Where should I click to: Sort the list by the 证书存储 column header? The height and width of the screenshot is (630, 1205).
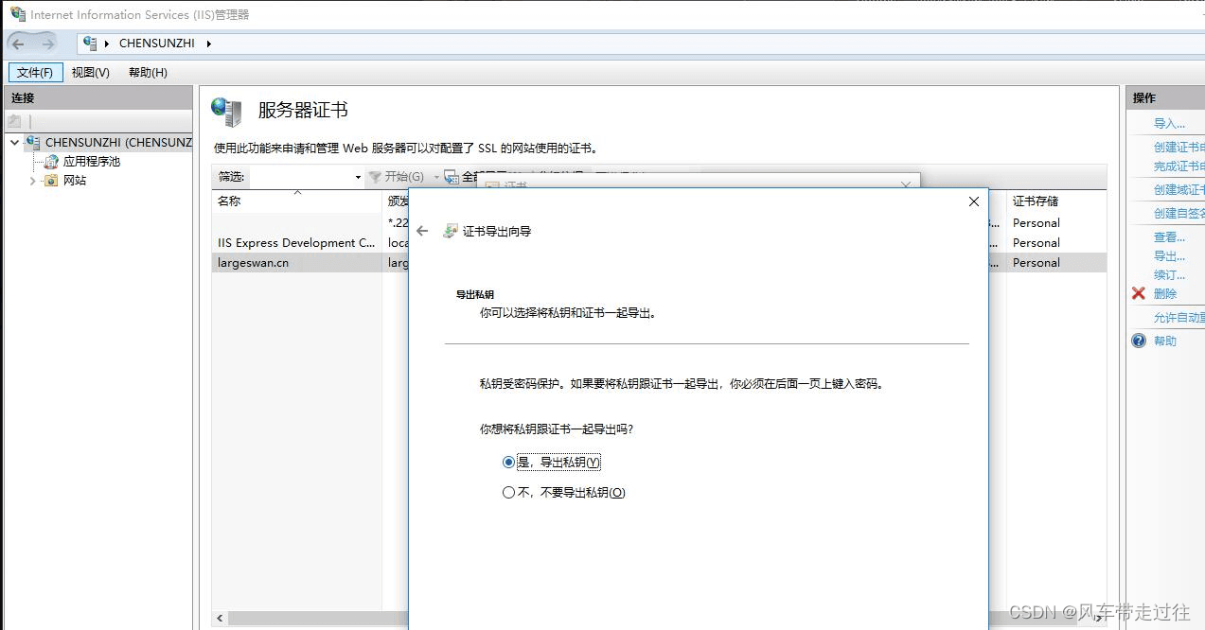pyautogui.click(x=1055, y=201)
